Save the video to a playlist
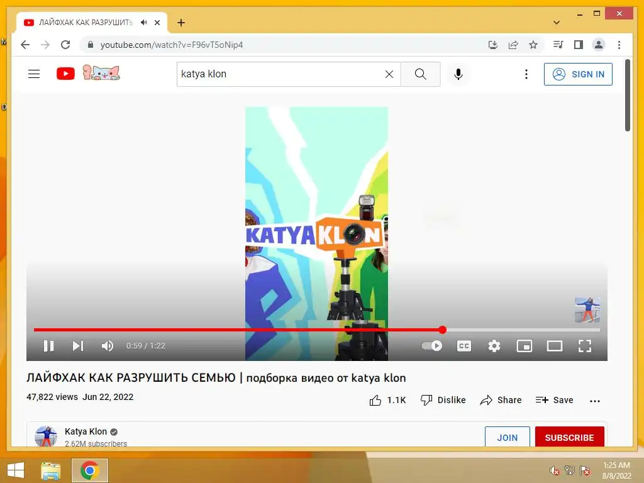 pos(554,400)
